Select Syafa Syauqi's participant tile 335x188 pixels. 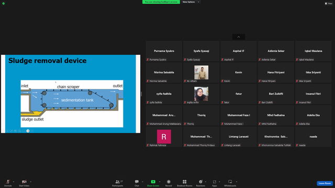coord(201,51)
